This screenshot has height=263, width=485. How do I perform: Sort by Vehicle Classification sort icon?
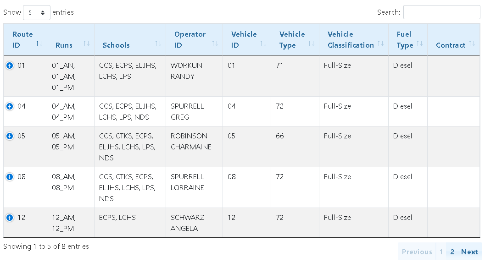pos(380,44)
